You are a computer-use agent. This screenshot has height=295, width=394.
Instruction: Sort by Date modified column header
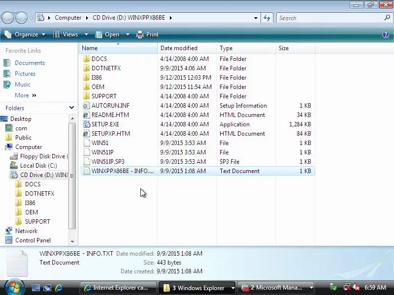pyautogui.click(x=187, y=48)
